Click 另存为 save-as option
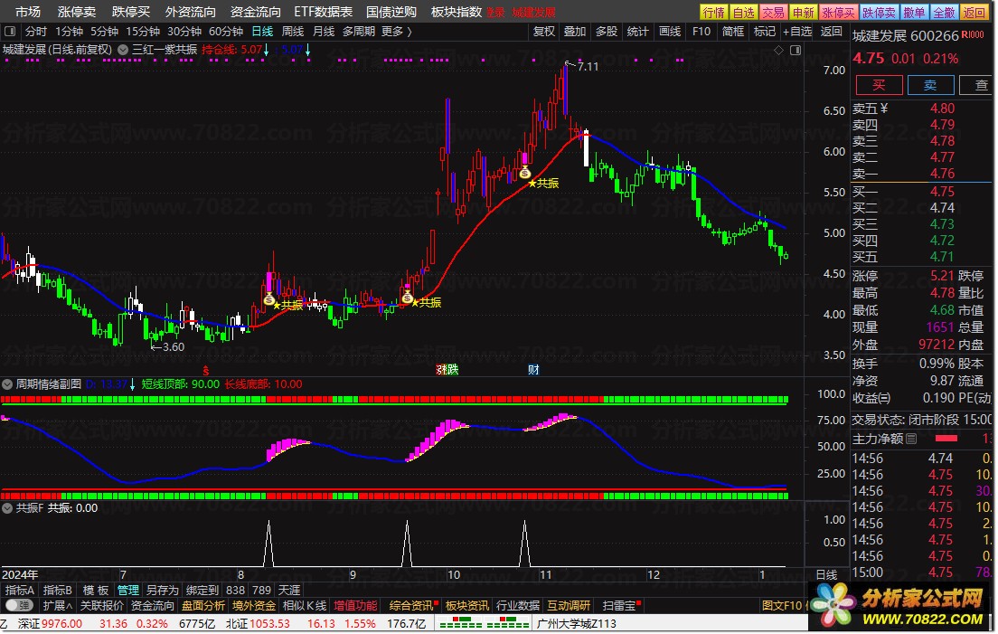This screenshot has width=998, height=634. (163, 590)
